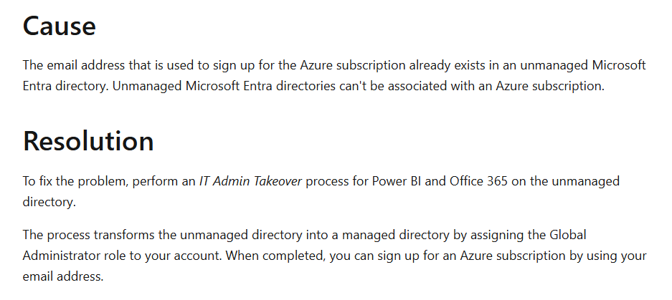Viewport: 672px width, 300px height.
Task: Click the Cause heading
Action: tap(60, 26)
